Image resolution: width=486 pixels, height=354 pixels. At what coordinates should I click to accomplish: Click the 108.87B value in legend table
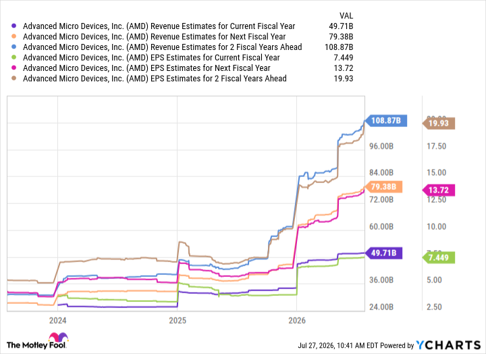339,47
